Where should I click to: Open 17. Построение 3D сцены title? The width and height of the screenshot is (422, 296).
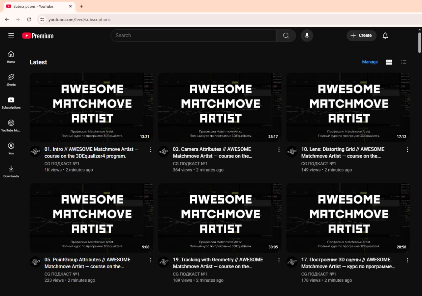(348, 263)
